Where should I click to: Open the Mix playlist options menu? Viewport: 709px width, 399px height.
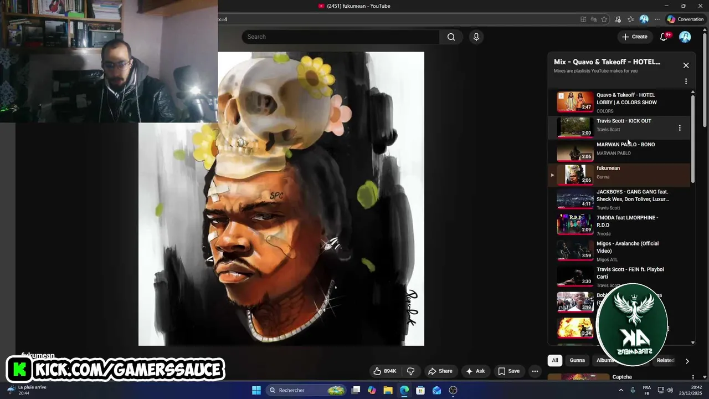pos(686,81)
